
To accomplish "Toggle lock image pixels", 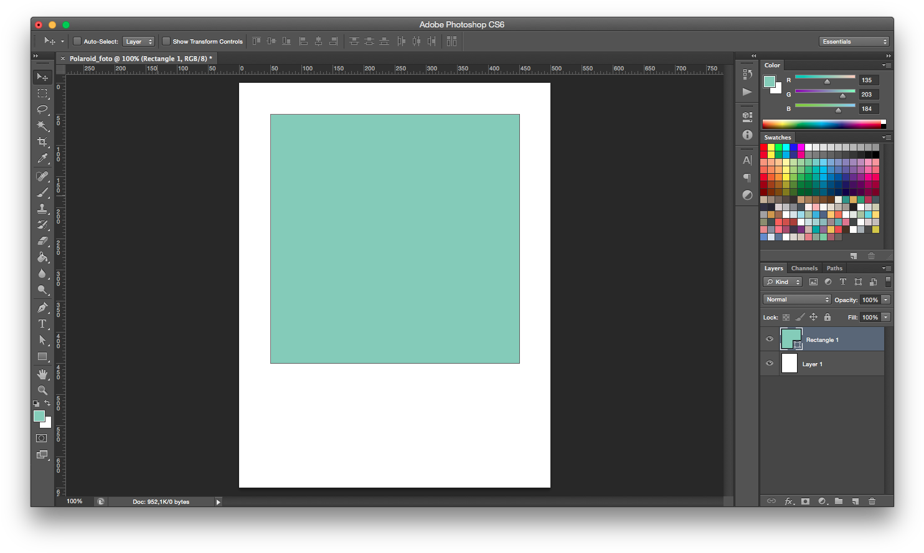I will coord(800,317).
